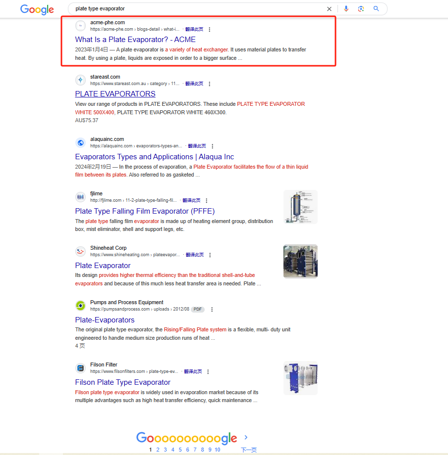The image size is (448, 455).
Task: Click next page chevron arrow
Action: point(246,437)
